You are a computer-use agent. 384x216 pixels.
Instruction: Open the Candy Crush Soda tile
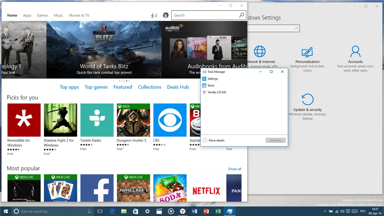(170, 188)
